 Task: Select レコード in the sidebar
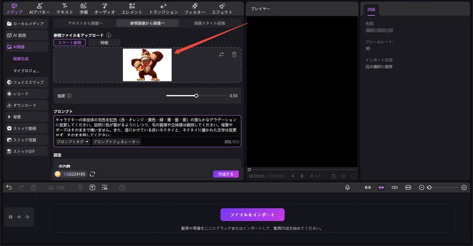[27, 94]
